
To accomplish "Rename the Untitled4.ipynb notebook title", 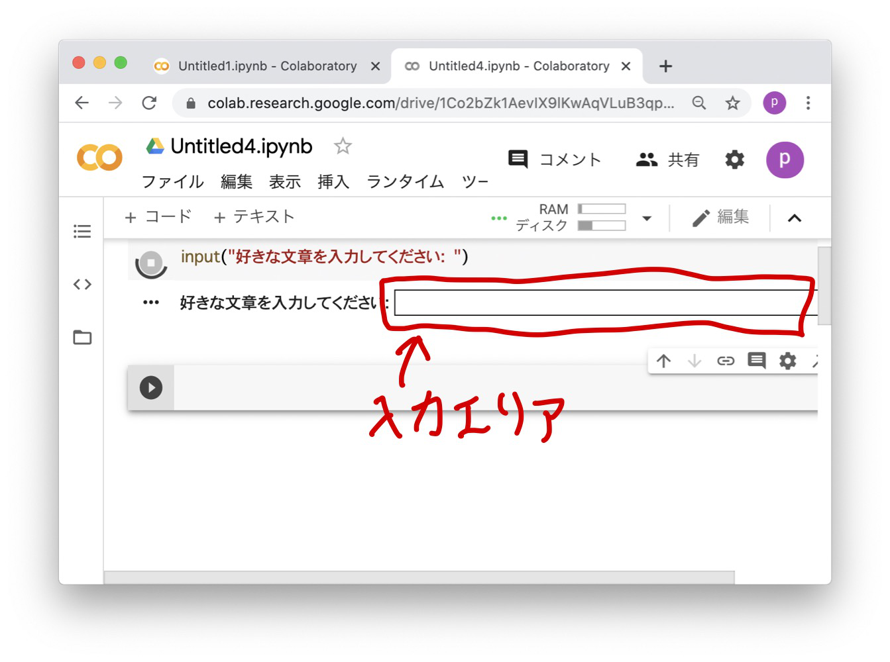I will [x=241, y=146].
